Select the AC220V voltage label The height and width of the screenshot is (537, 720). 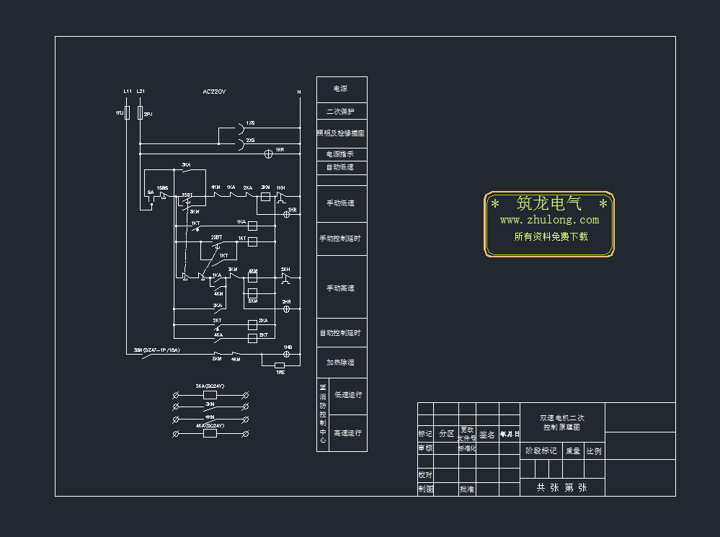click(x=214, y=92)
